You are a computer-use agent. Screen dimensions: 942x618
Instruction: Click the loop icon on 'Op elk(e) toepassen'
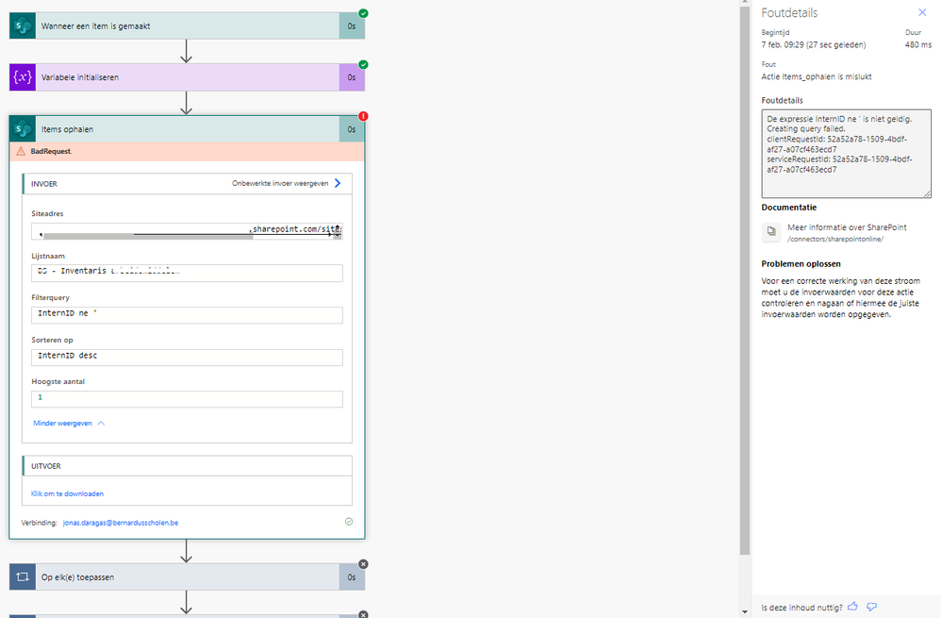coord(23,577)
